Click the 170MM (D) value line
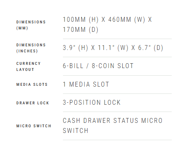180x145 pixels. point(80,30)
